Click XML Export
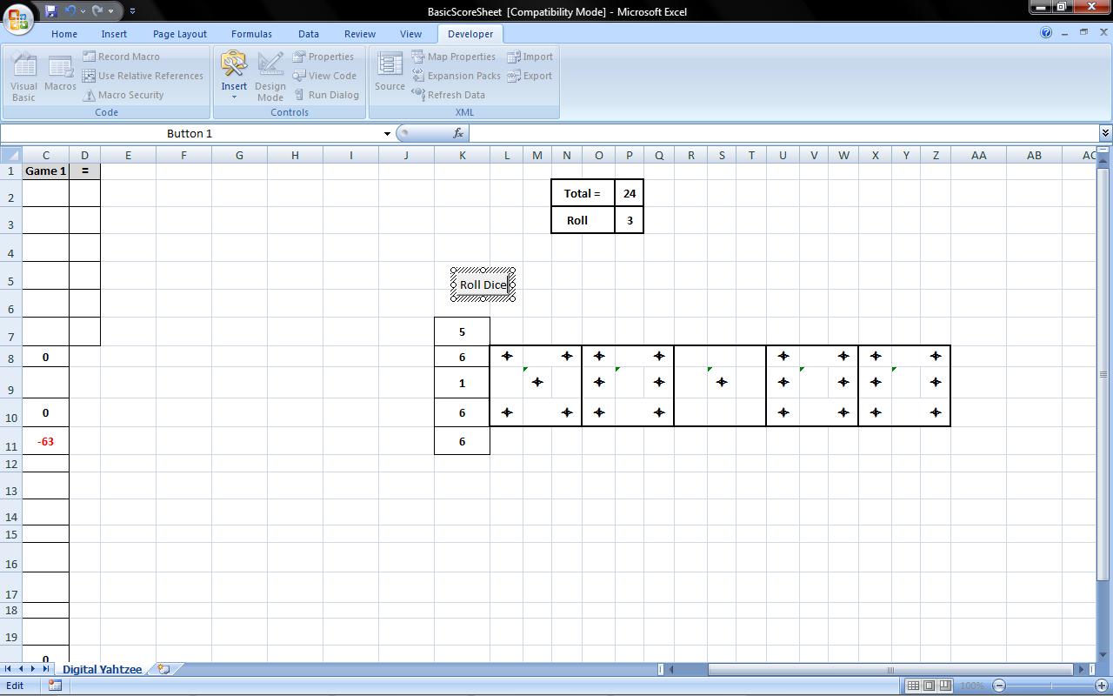Screen dimensions: 1113x696 (x=530, y=76)
